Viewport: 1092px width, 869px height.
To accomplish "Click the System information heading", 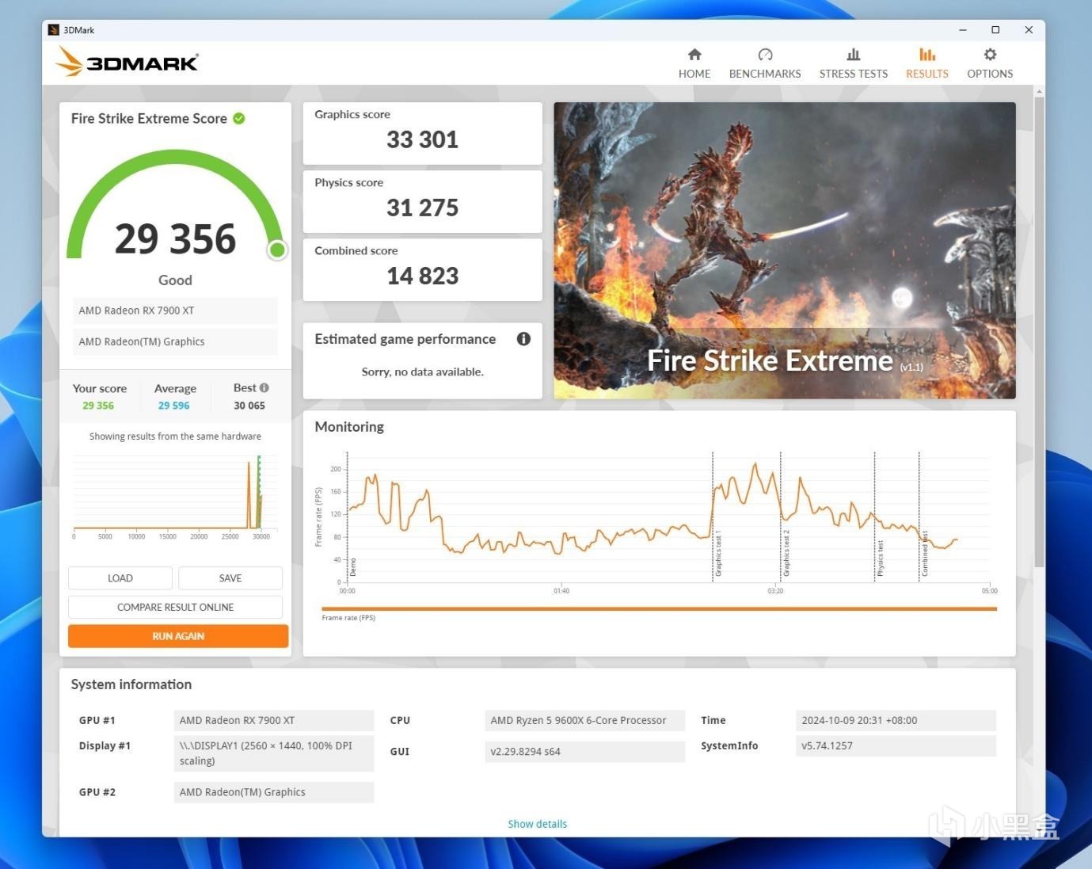I will click(131, 684).
